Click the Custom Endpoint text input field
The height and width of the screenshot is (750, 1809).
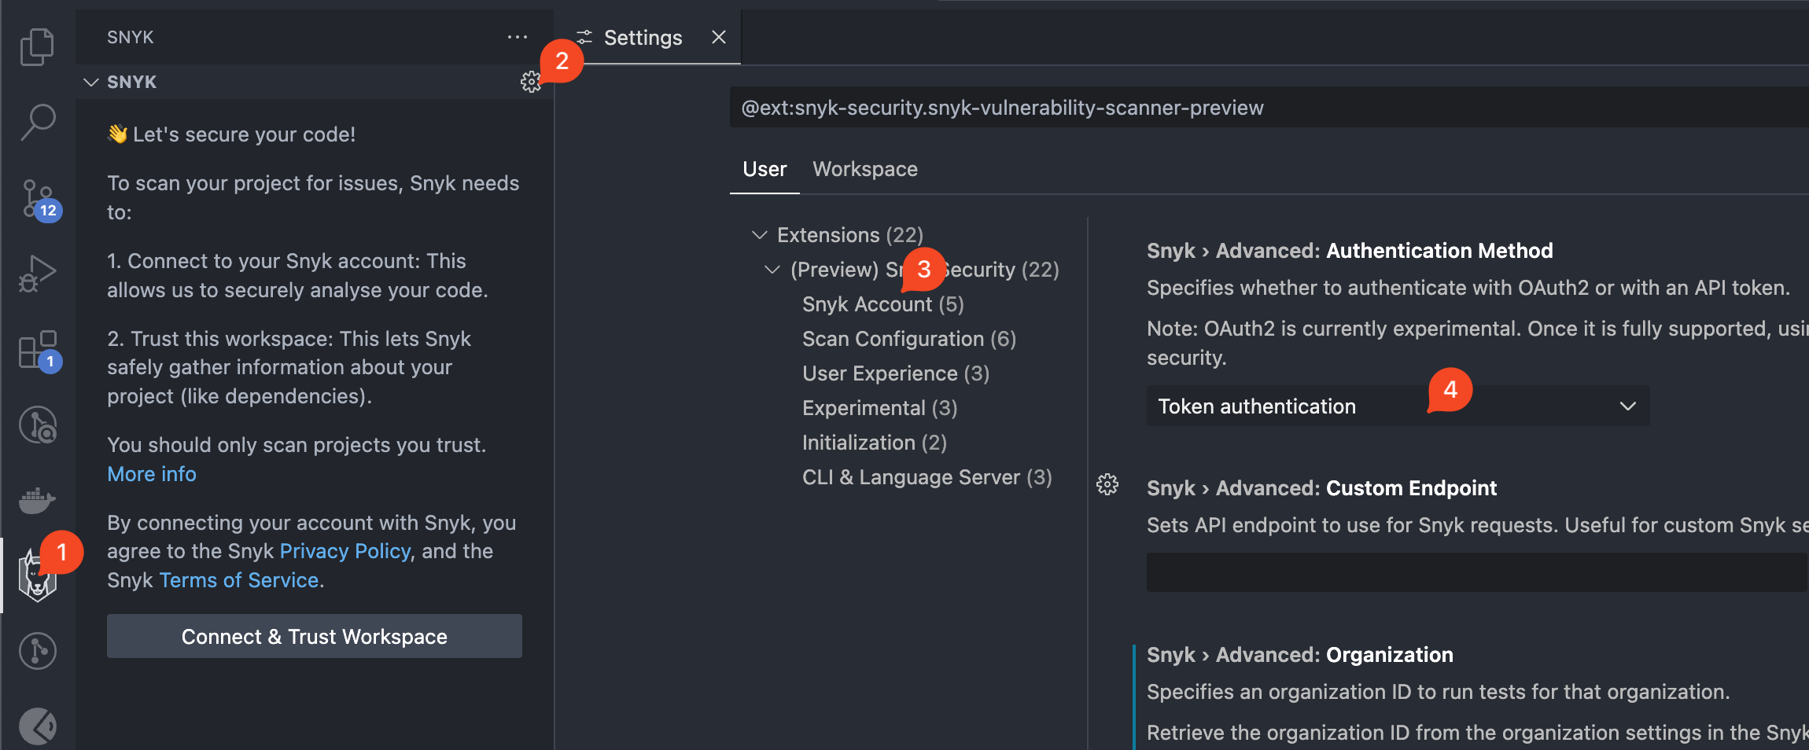point(1476,572)
